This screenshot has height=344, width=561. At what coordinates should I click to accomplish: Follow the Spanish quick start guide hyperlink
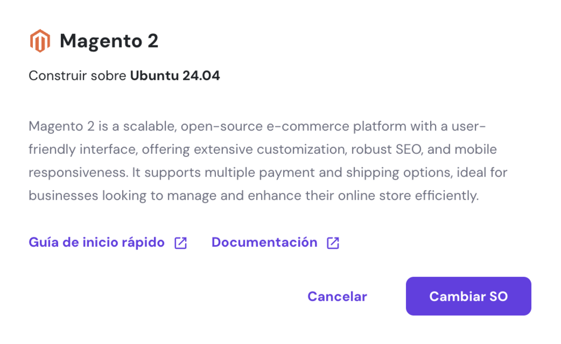pyautogui.click(x=96, y=242)
